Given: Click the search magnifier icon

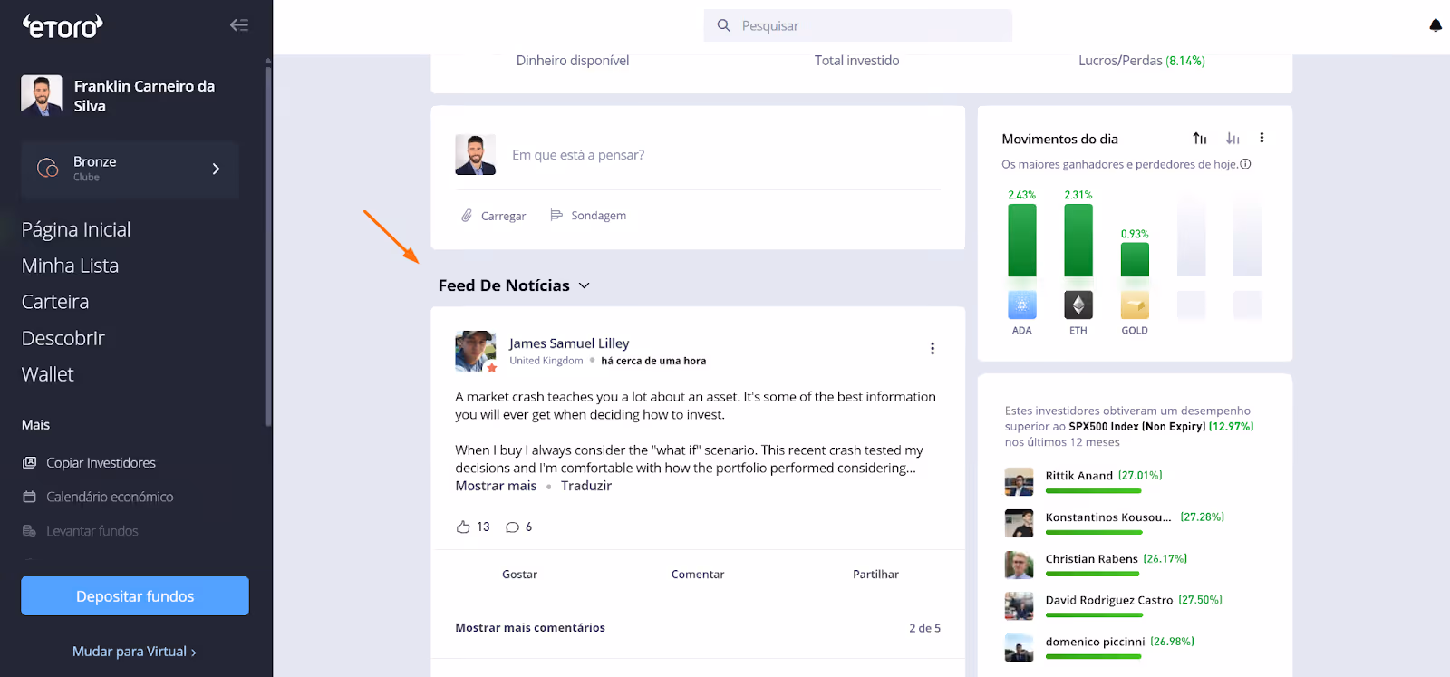Looking at the screenshot, I should [723, 25].
